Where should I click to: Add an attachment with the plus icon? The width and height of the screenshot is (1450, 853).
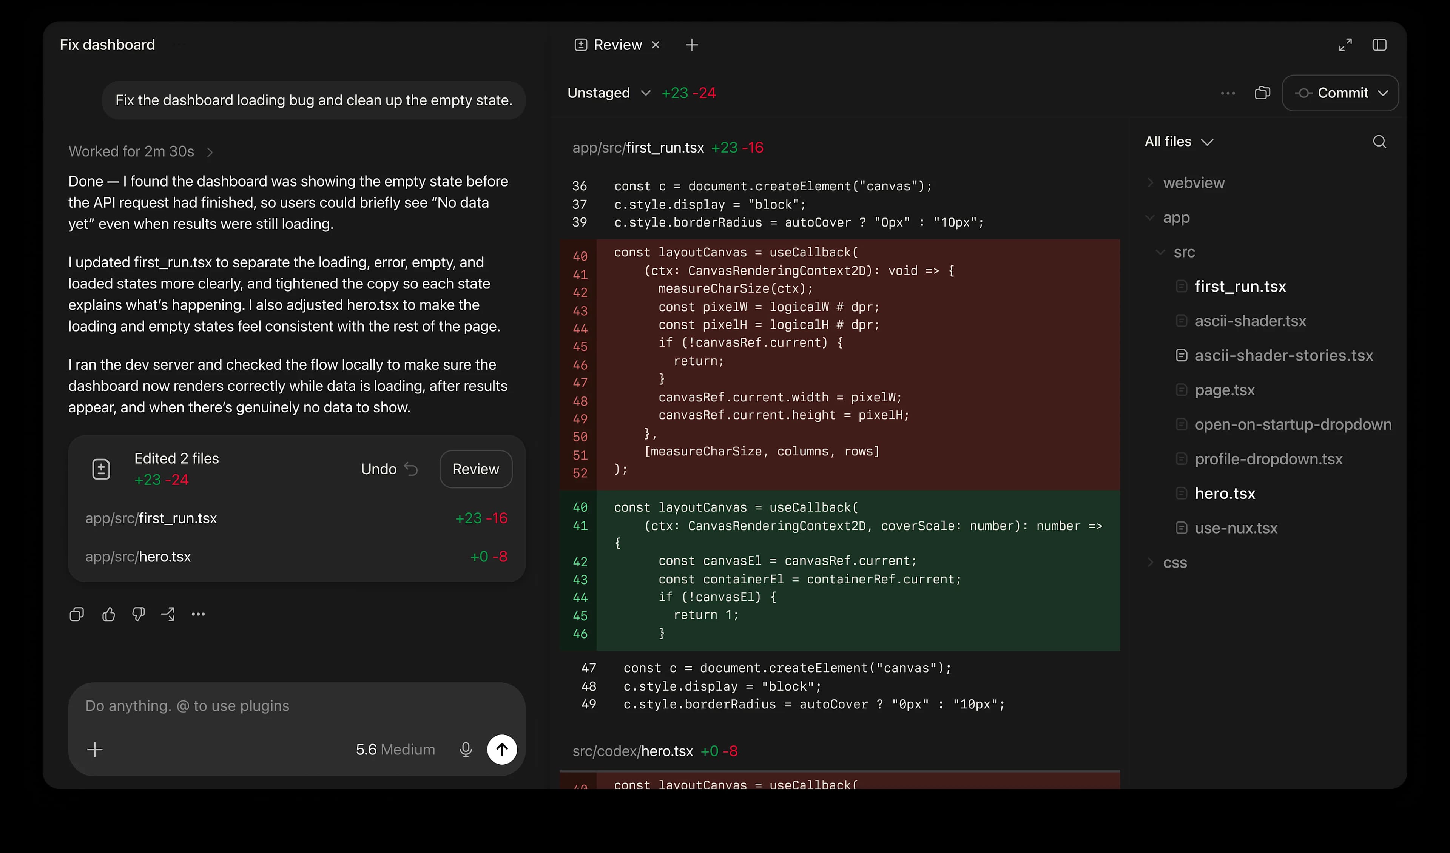point(95,750)
